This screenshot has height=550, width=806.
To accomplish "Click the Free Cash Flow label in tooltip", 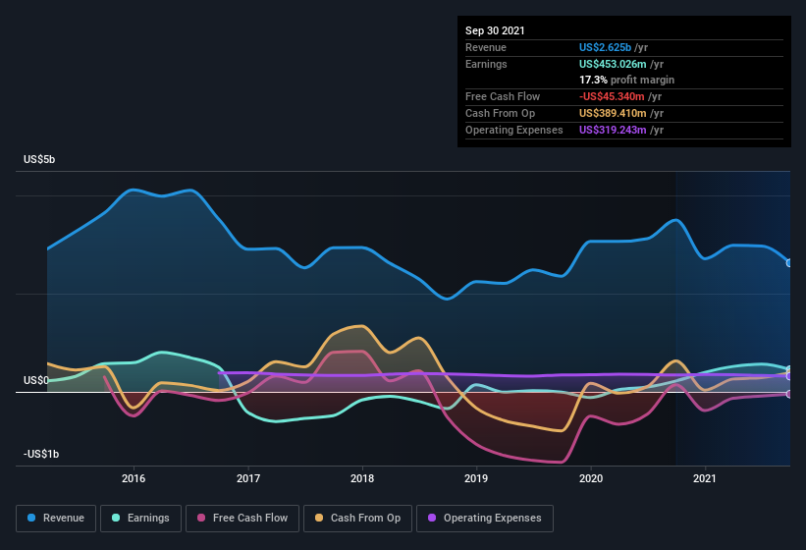I will pyautogui.click(x=503, y=96).
